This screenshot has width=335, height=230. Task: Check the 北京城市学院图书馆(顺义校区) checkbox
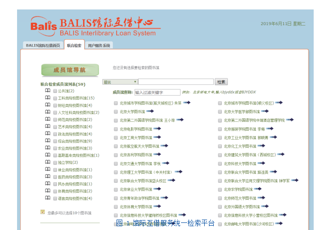(x=220, y=103)
